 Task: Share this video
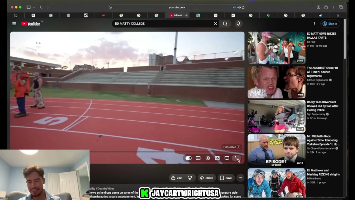pos(206,178)
